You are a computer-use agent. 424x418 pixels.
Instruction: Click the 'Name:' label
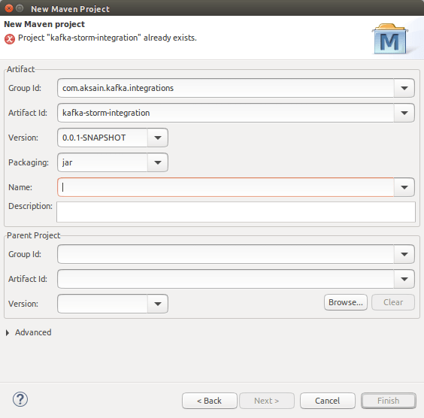(20, 187)
